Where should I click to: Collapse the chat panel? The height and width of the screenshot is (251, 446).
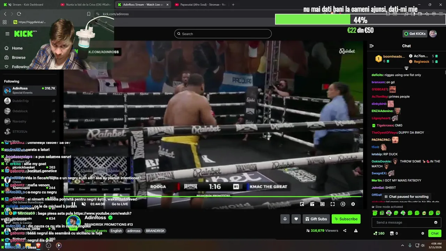[x=371, y=46]
